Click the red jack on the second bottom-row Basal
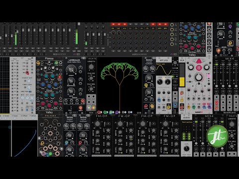 click(80, 142)
